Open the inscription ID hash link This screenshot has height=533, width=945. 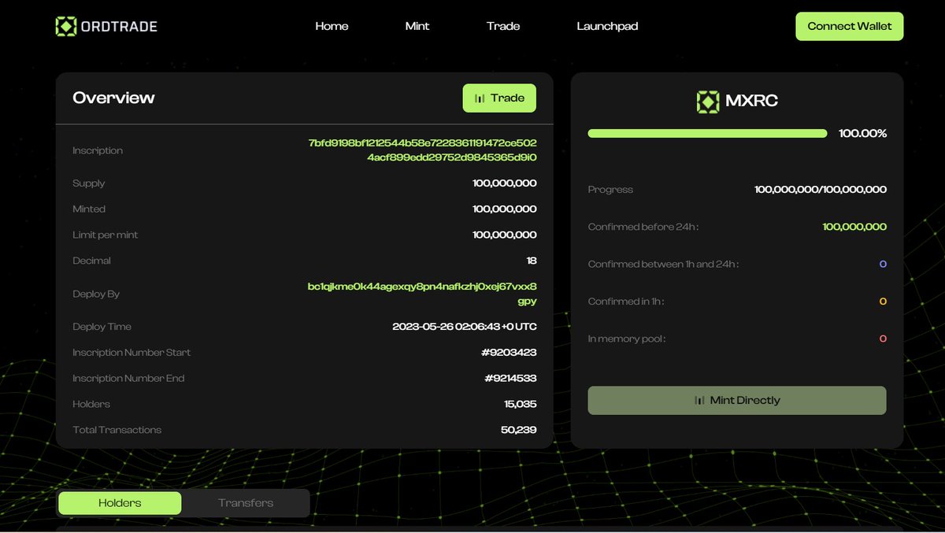[x=423, y=150]
